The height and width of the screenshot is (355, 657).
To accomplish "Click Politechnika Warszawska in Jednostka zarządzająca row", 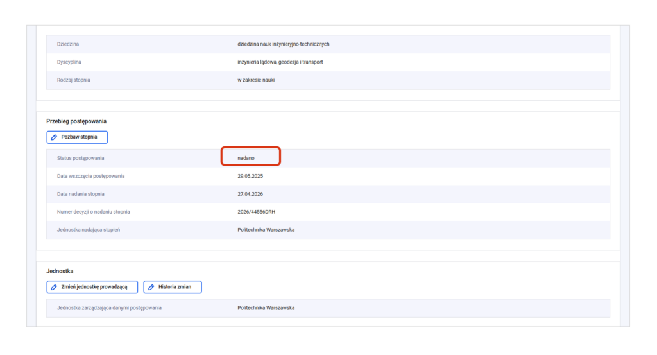I will click(x=266, y=308).
